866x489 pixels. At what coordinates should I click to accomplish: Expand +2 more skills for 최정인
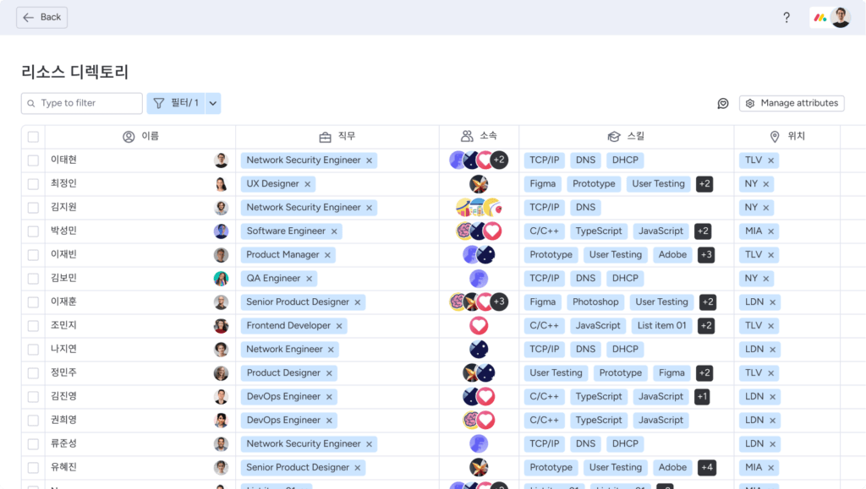pos(704,184)
